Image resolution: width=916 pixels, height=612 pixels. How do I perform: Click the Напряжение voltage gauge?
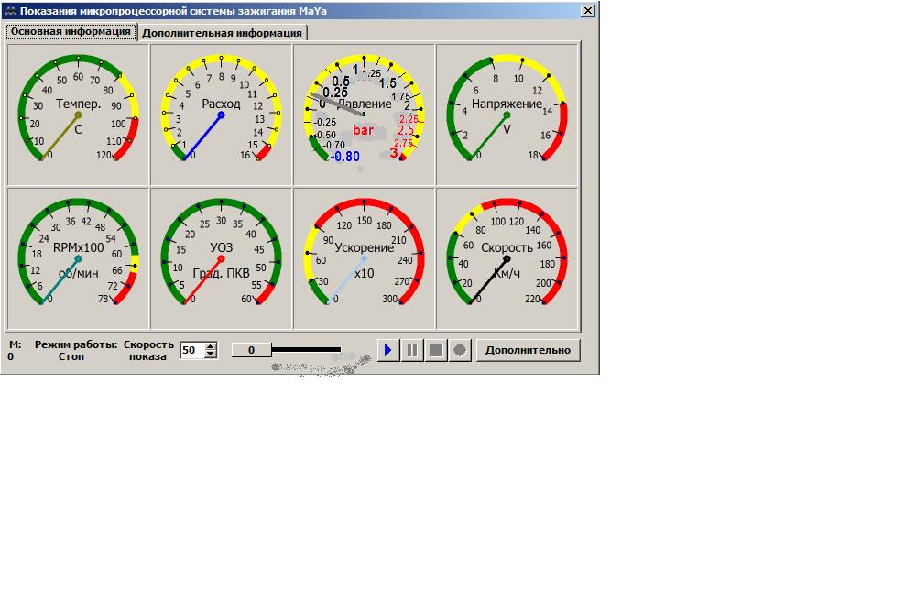507,114
